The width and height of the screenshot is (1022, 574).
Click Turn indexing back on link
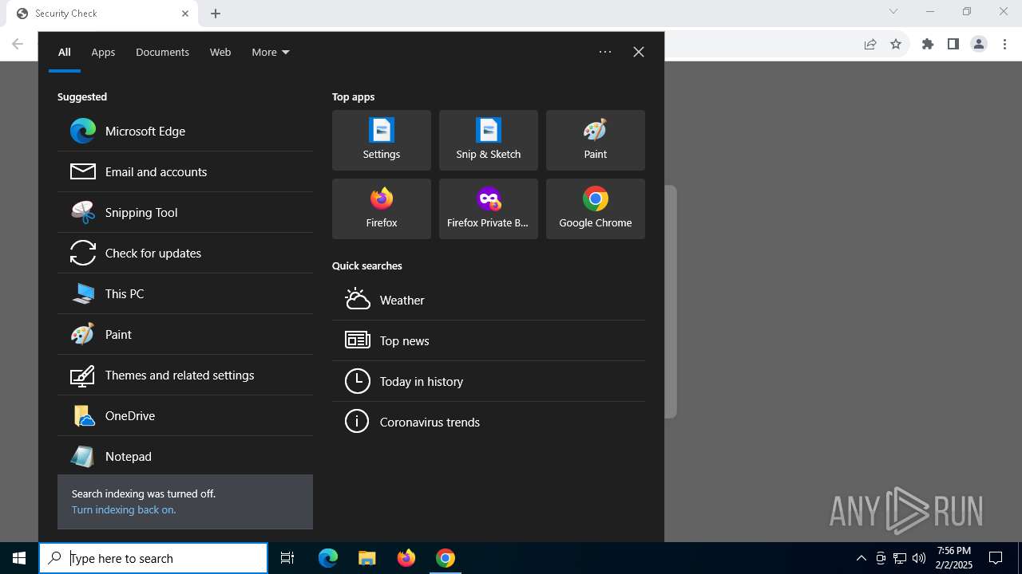tap(124, 509)
